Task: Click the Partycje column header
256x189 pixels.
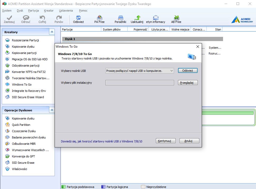Action: coord(81,29)
